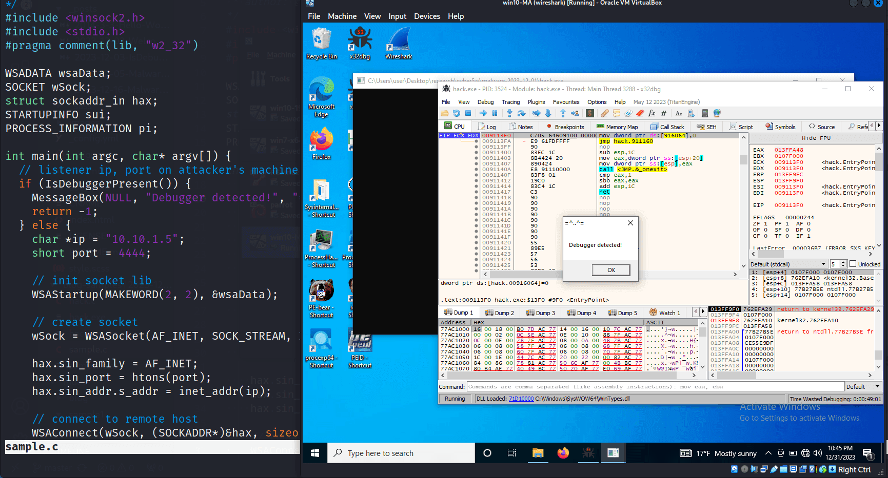Check the Unlocked checkbox
888x478 pixels.
tap(852, 263)
